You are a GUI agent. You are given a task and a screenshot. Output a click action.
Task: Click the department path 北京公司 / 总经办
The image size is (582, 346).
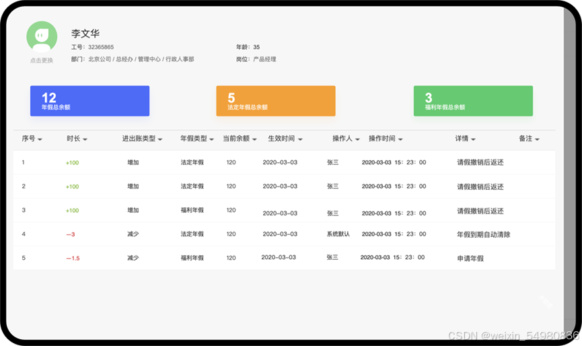pos(110,59)
